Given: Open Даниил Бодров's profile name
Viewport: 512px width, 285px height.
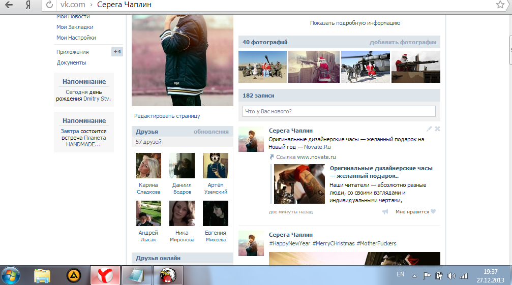Looking at the screenshot, I should 182,188.
